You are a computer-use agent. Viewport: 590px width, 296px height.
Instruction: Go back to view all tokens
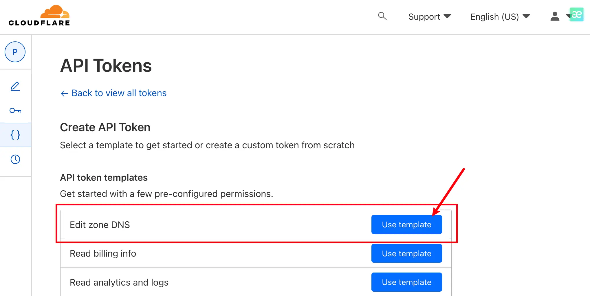point(119,93)
